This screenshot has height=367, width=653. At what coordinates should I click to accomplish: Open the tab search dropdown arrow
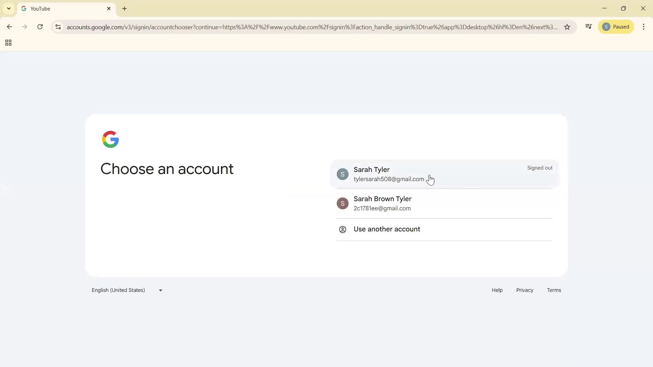click(9, 8)
